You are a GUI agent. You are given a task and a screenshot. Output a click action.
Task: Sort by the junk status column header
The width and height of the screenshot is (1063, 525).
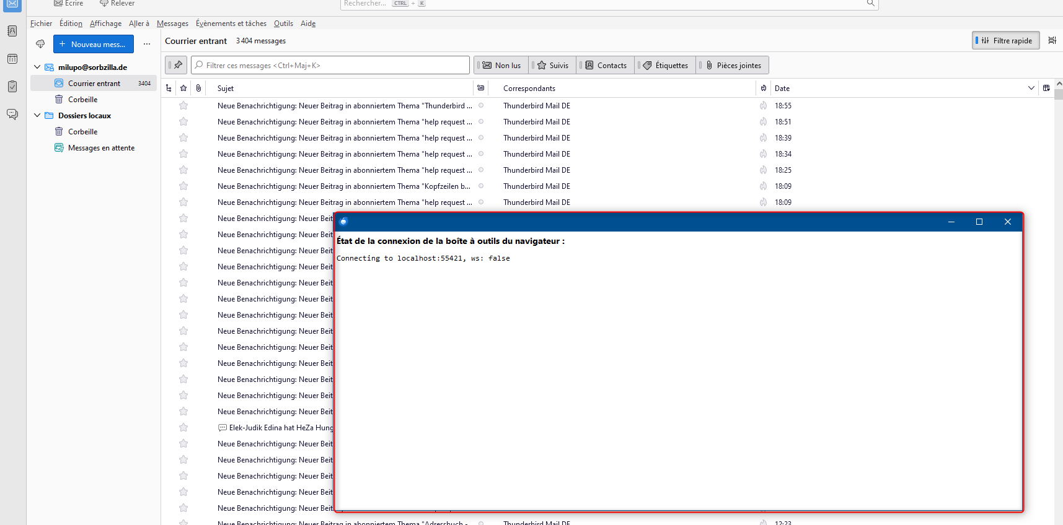point(763,88)
